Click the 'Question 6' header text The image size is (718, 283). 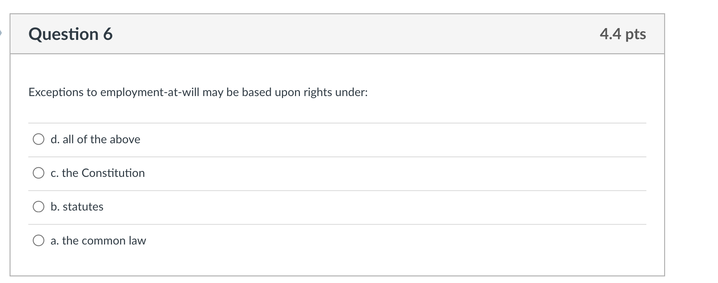pyautogui.click(x=71, y=34)
